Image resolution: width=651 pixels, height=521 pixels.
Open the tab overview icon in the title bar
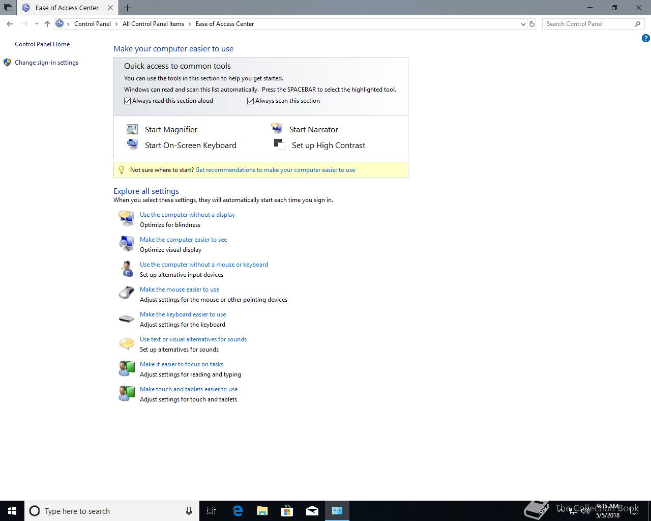click(8, 8)
